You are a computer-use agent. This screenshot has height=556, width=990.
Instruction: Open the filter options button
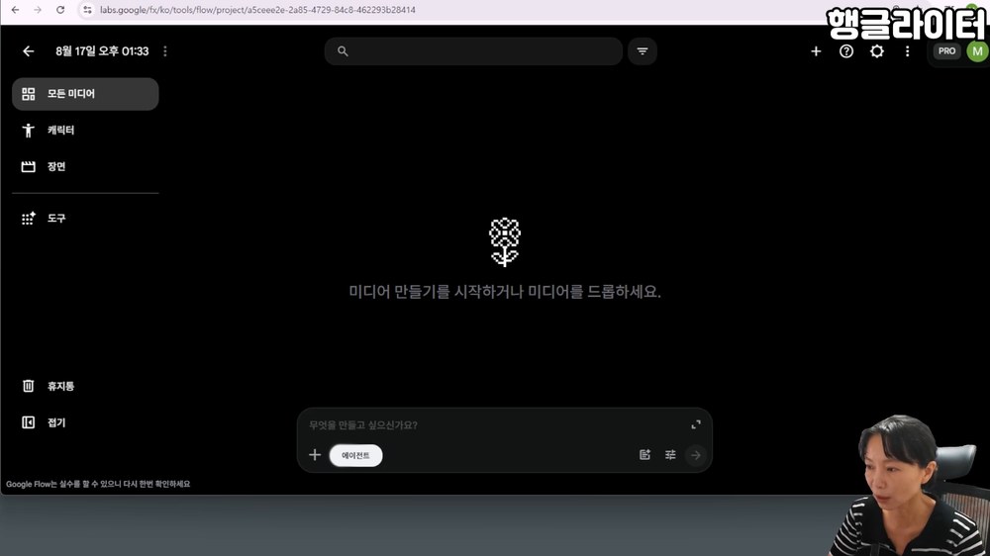[643, 51]
